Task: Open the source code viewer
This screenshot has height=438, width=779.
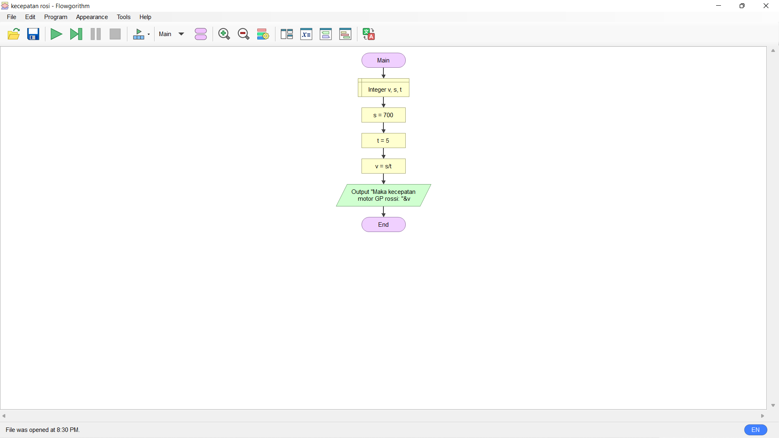Action: click(x=326, y=34)
